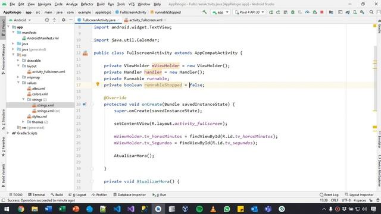Click the 4 spaces indent indicator
This screenshot has height=214, width=381.
360,200
